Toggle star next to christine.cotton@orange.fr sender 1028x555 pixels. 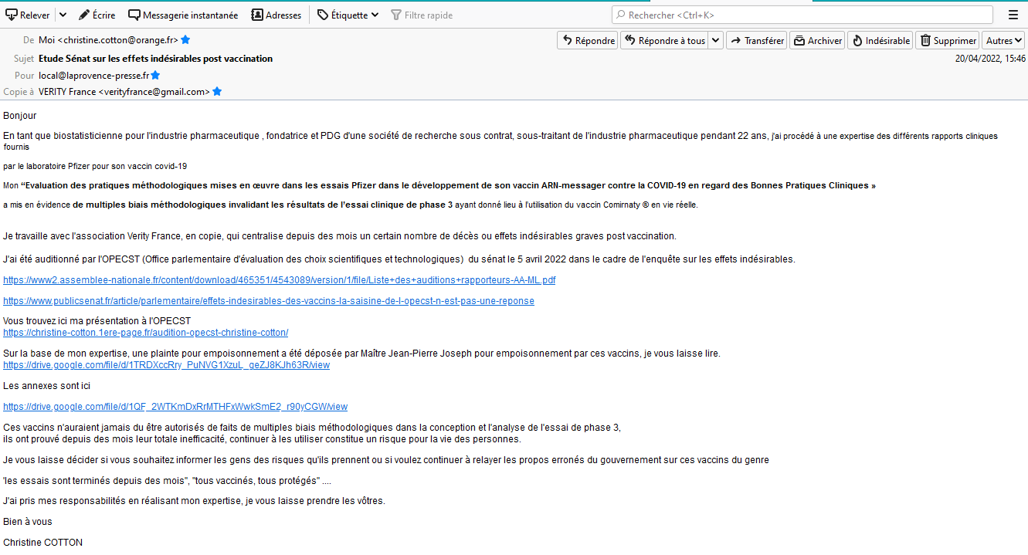click(x=185, y=39)
